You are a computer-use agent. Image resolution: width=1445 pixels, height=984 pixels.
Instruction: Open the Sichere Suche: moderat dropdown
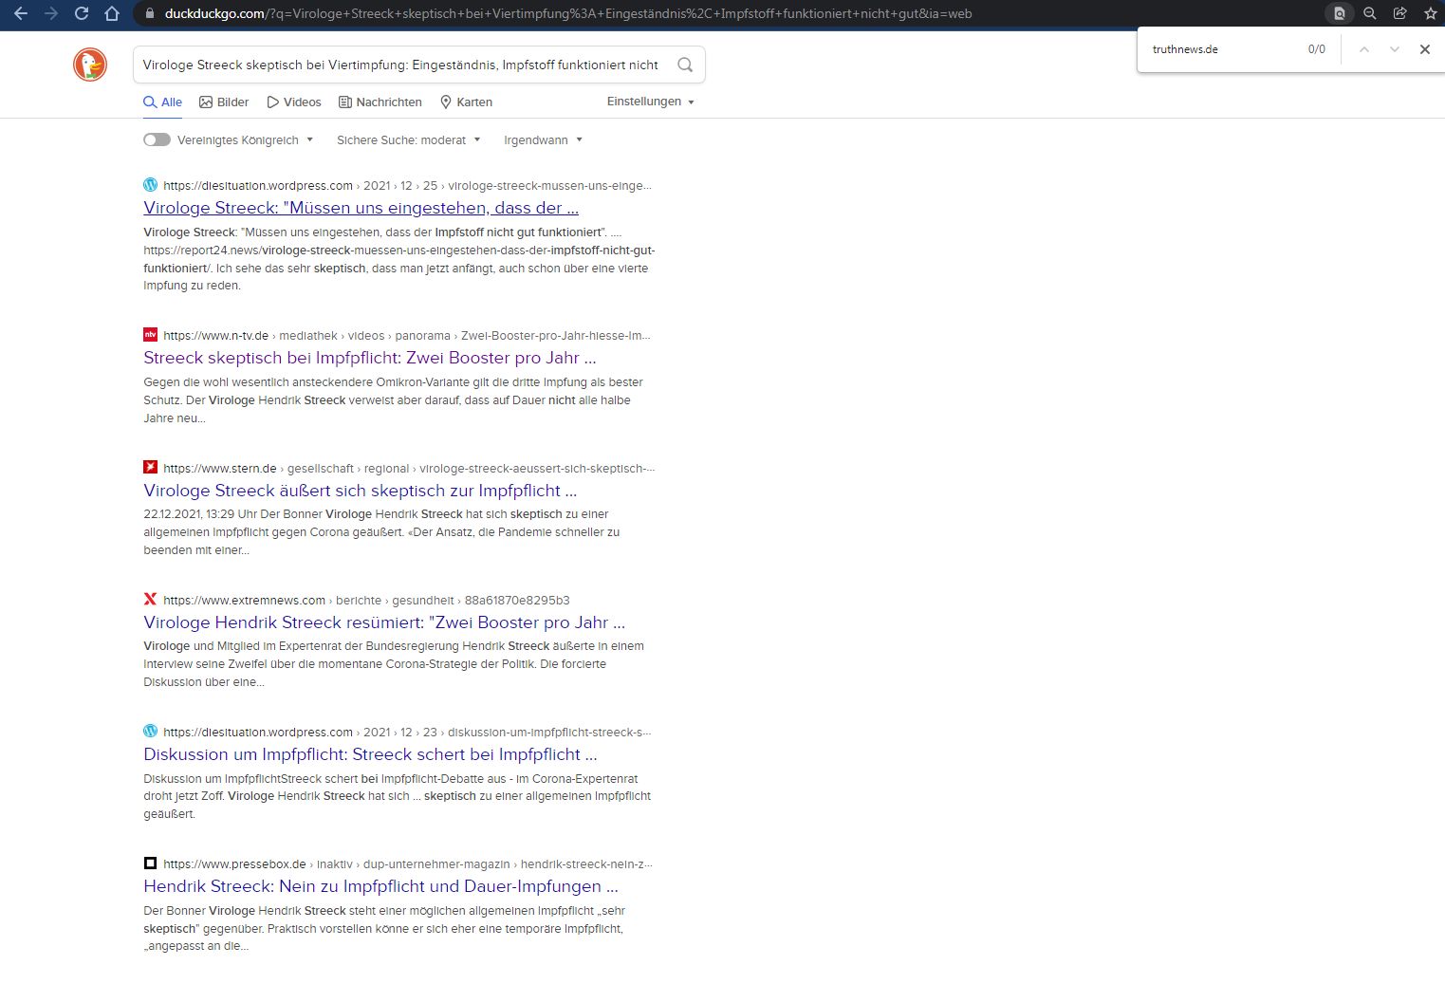click(x=408, y=140)
